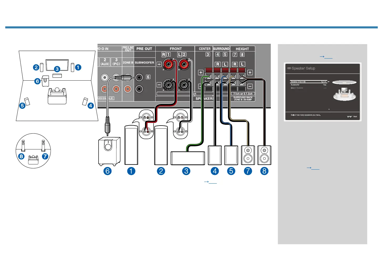Click the red FRONT R positive terminal

[x=168, y=64]
